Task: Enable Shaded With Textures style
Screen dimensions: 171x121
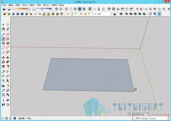Action: pos(80,9)
